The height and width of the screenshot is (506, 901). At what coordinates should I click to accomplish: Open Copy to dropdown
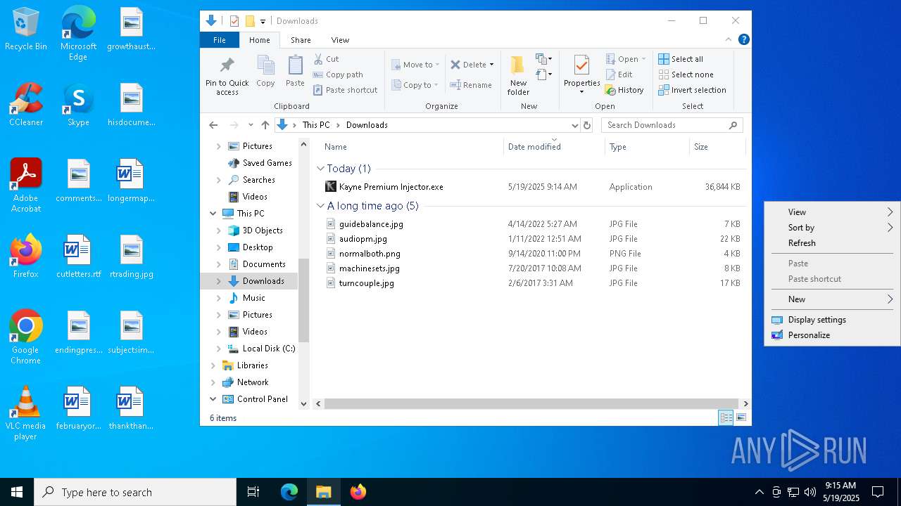[x=415, y=85]
